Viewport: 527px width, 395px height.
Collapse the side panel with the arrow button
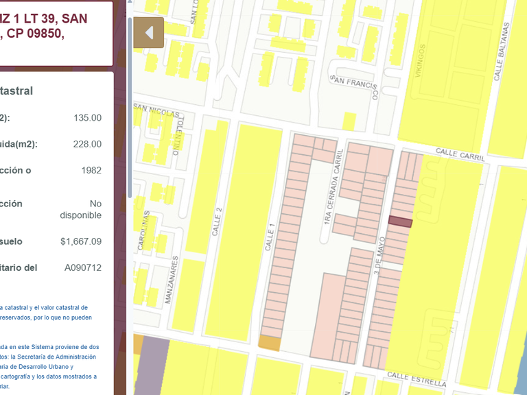(148, 33)
